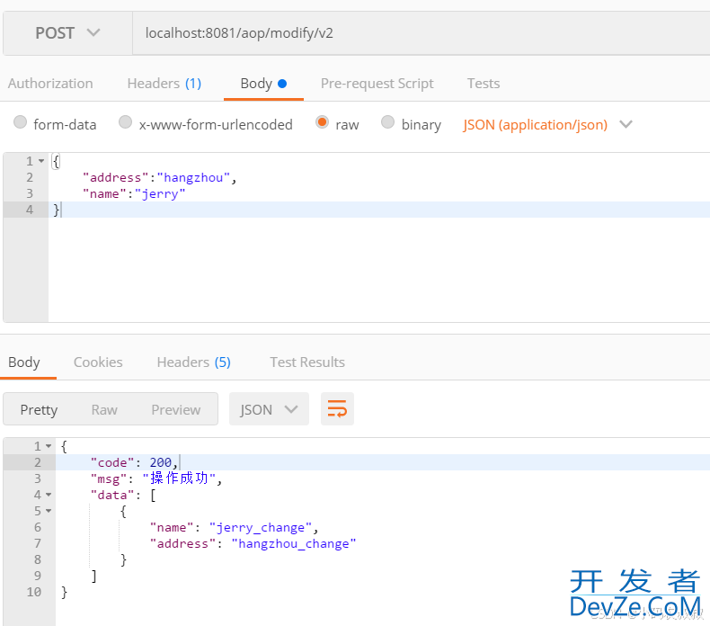Viewport: 710px width, 626px height.
Task: Click the "name":"jerry" line in request editor
Action: (134, 193)
